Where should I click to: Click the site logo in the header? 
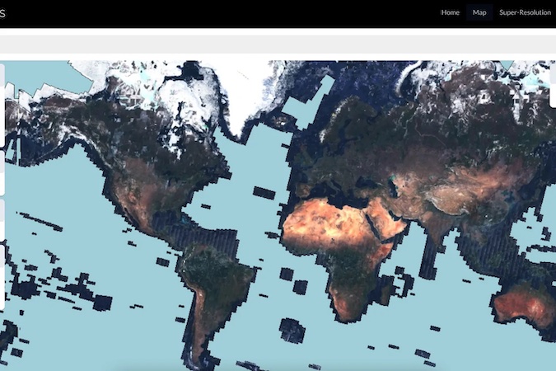pyautogui.click(x=3, y=13)
